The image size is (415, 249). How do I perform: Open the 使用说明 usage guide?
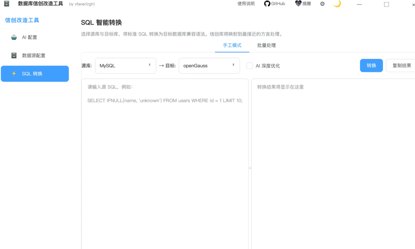click(246, 4)
